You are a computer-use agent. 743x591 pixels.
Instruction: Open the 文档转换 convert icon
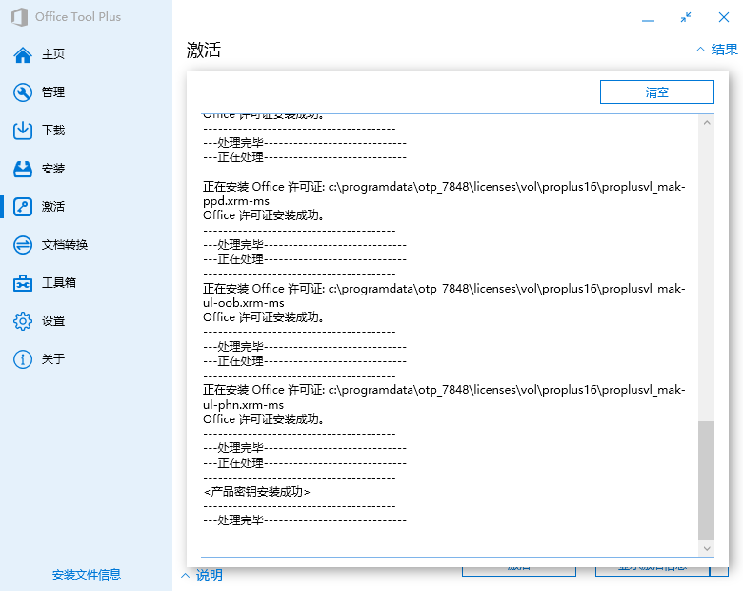[x=23, y=245]
